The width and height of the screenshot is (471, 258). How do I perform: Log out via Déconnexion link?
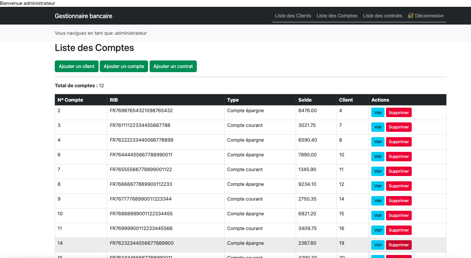(429, 16)
